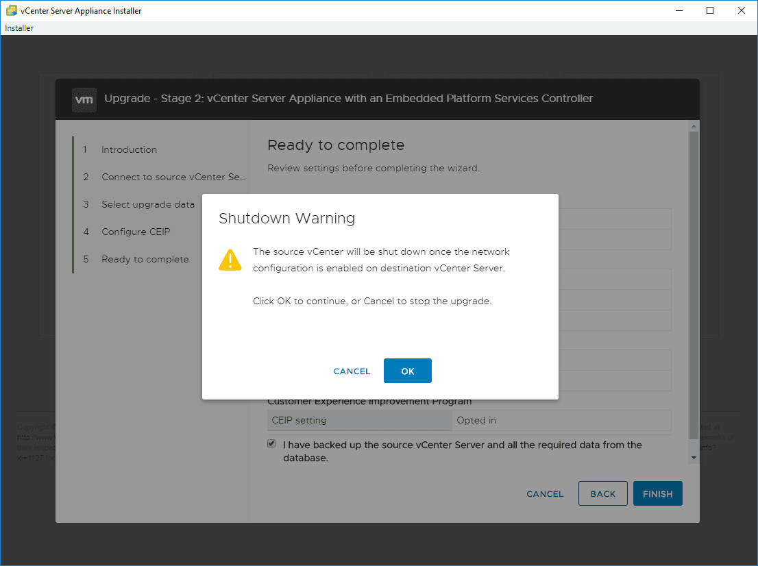
Task: Click the Opted in value
Action: (x=476, y=421)
